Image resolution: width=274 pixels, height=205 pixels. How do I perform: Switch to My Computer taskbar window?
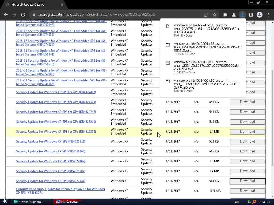(68, 202)
